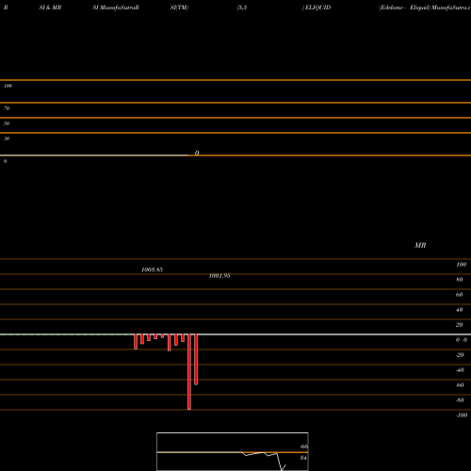Click the '(5,5' parameter text in header
The height and width of the screenshot is (471, 471).
(x=242, y=8)
